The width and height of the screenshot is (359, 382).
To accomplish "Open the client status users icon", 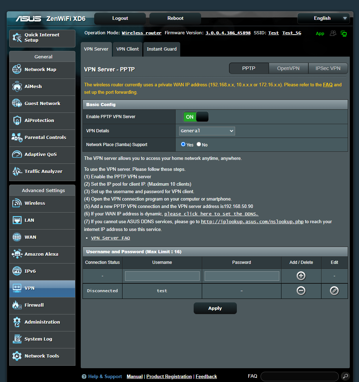I will click(x=333, y=33).
